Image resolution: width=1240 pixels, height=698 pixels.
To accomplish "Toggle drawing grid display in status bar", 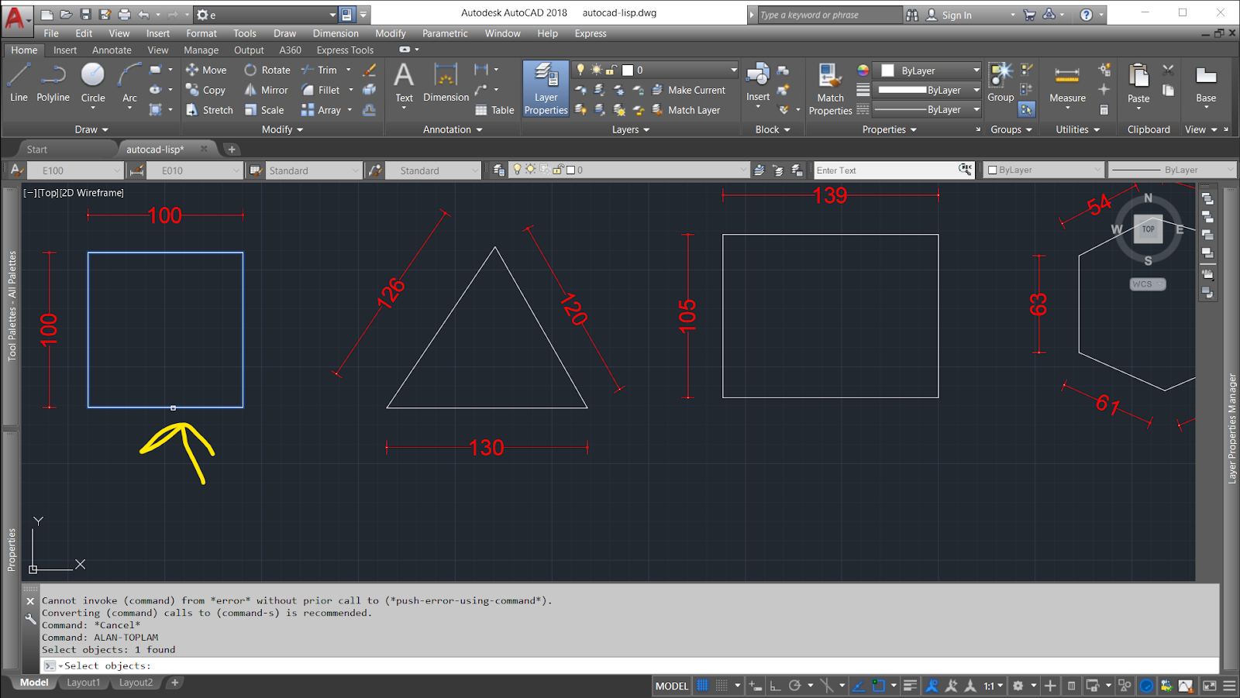I will click(x=702, y=686).
